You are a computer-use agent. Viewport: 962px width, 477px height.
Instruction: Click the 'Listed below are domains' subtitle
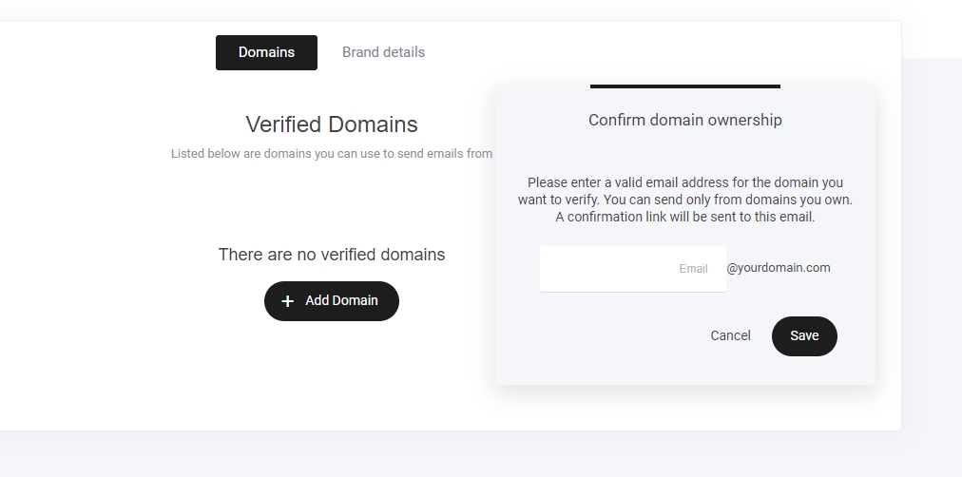pyautogui.click(x=331, y=154)
